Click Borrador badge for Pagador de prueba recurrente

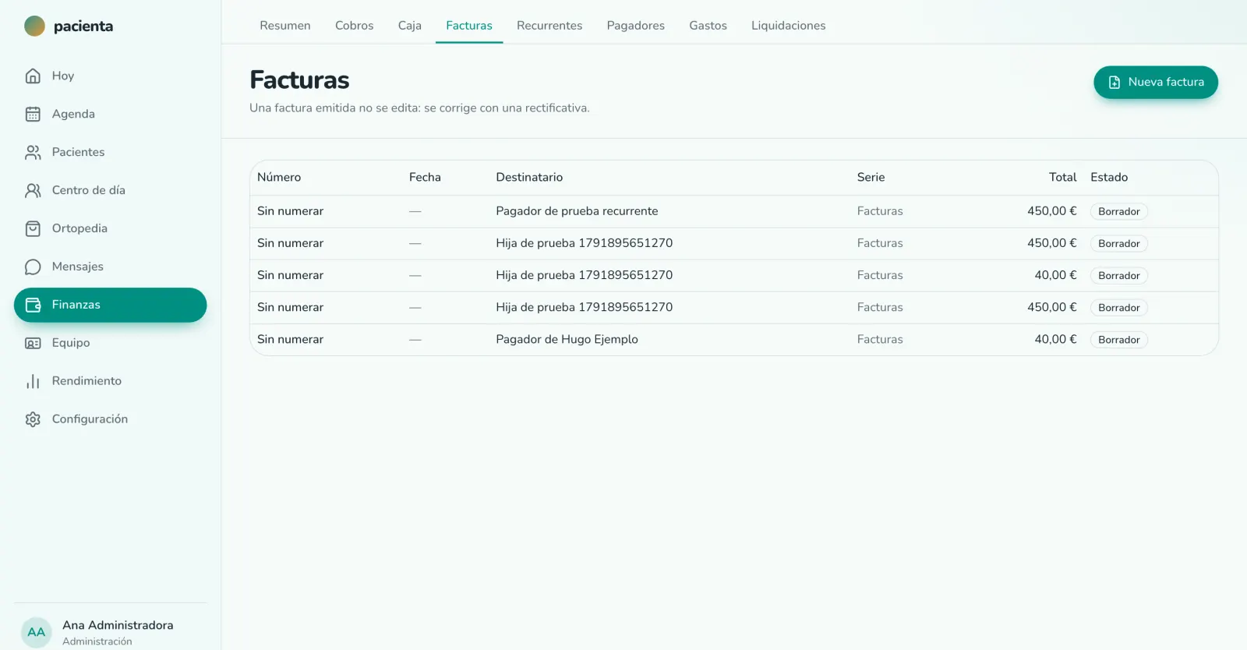(x=1119, y=211)
